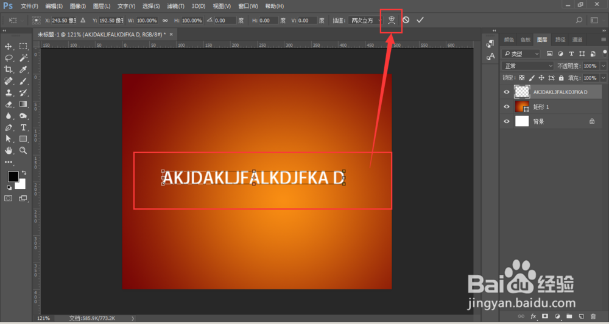The width and height of the screenshot is (609, 324).
Task: Select the History Brush tool
Action: tap(23, 92)
